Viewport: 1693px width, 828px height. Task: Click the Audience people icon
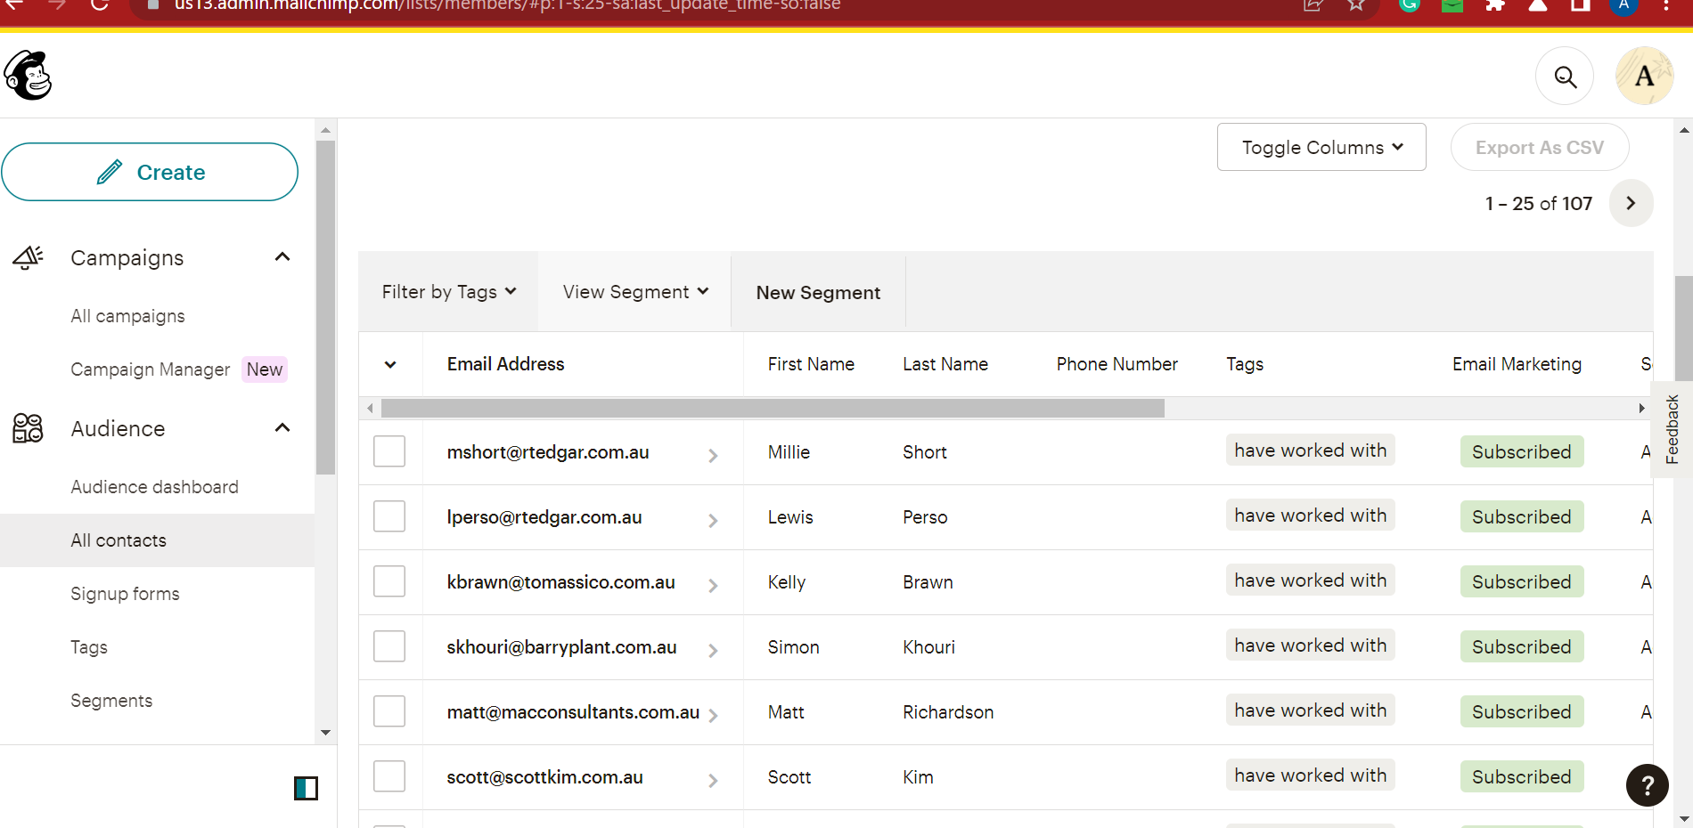[28, 428]
